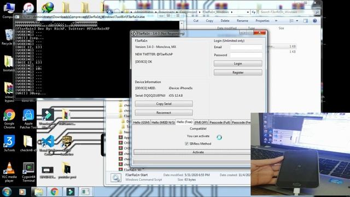Screen dimensions: 350x197
Task: Open Properties from the Explorer toolbar
Action: coord(262,21)
